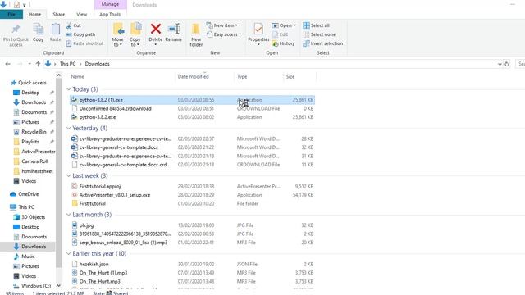Open the Copy to menu

click(x=135, y=34)
